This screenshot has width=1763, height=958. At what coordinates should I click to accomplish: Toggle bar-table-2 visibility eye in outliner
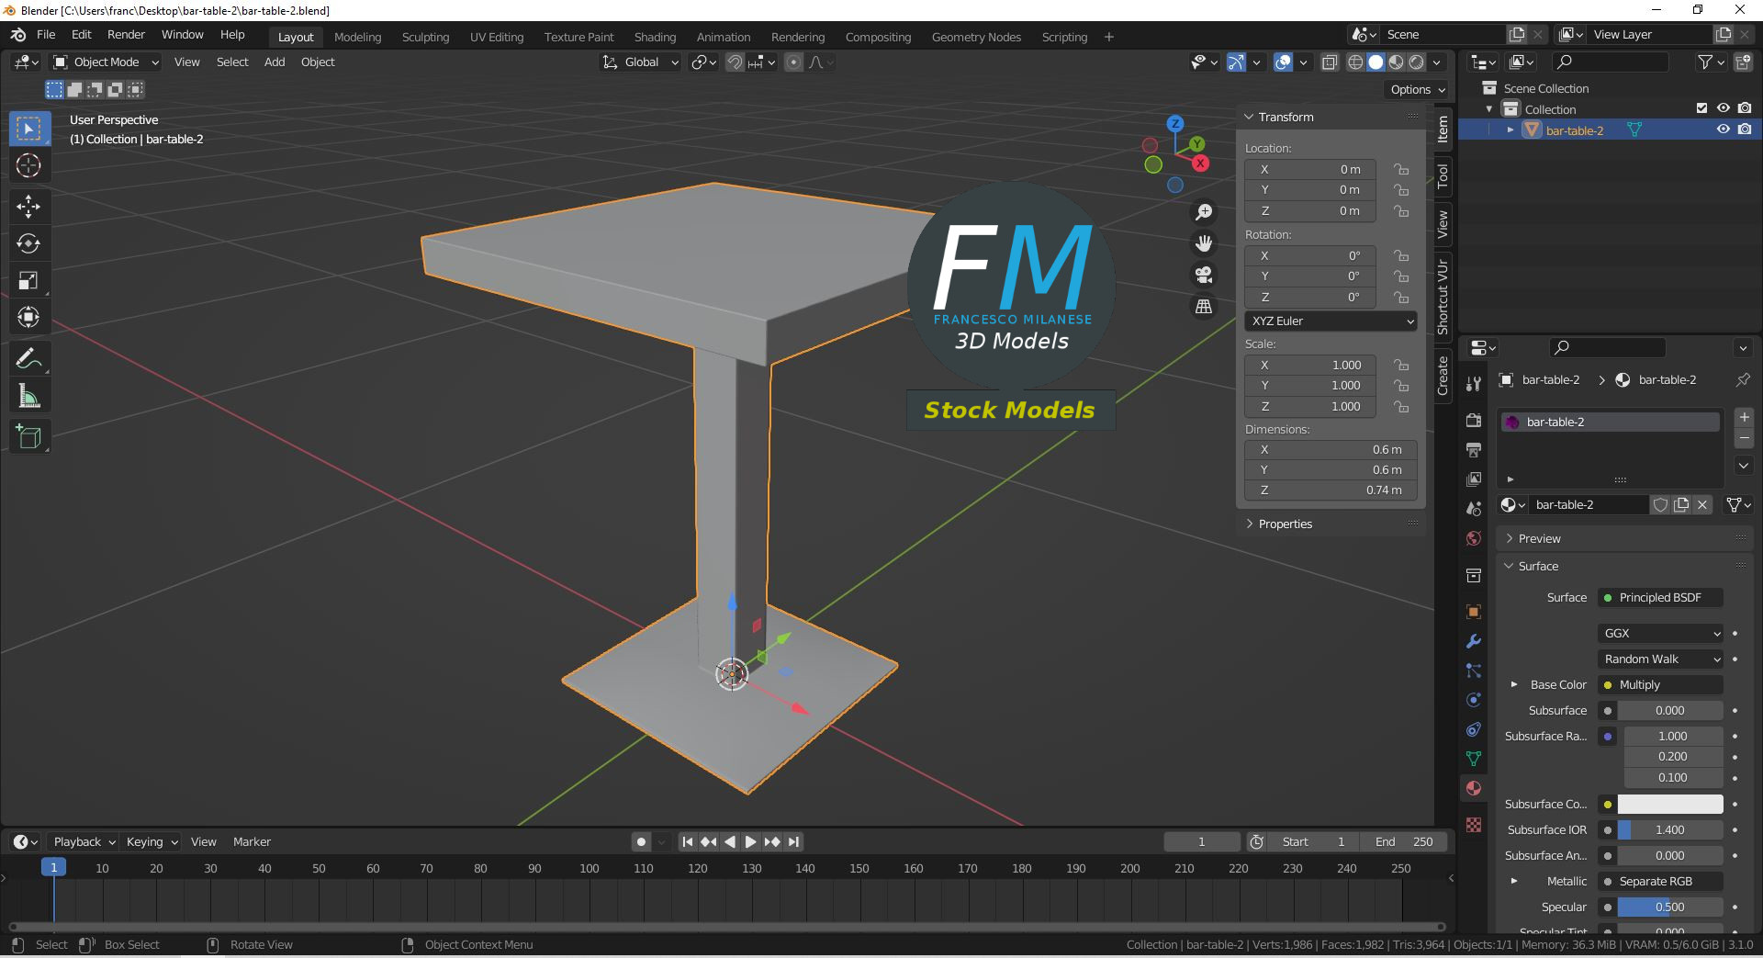click(1724, 130)
